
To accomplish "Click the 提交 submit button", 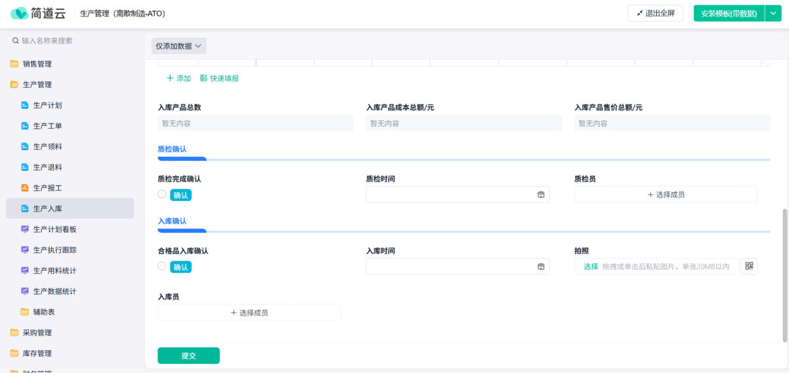I will 189,355.
